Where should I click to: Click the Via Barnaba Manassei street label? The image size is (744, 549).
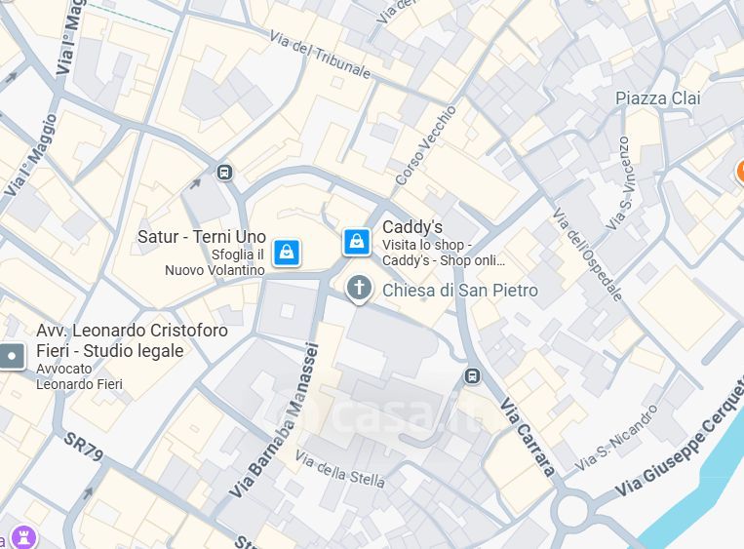274,420
